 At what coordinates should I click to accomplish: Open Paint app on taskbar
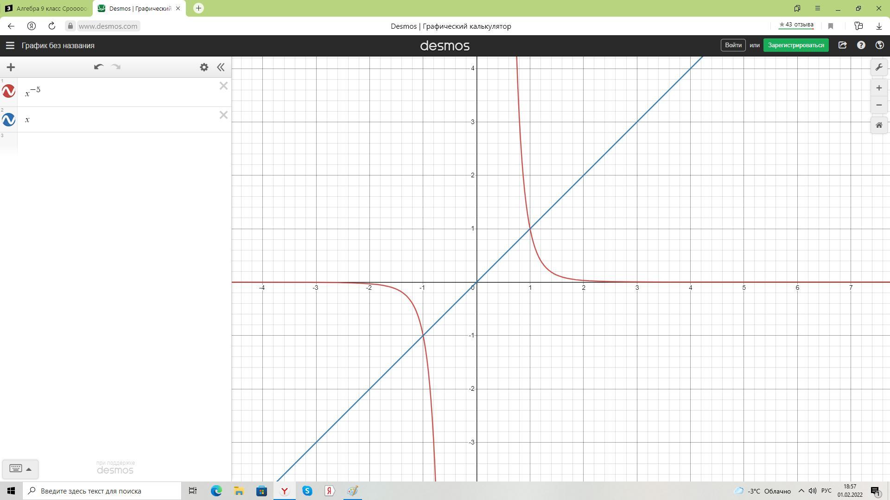pyautogui.click(x=352, y=491)
